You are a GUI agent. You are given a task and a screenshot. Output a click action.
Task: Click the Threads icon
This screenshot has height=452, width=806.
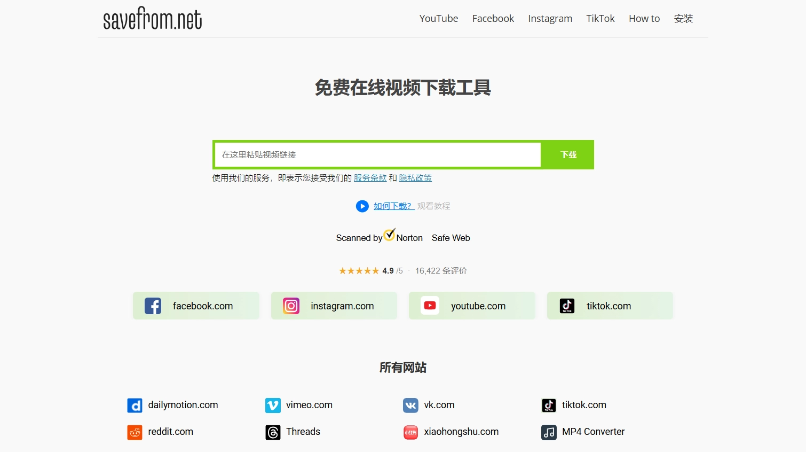(x=273, y=432)
